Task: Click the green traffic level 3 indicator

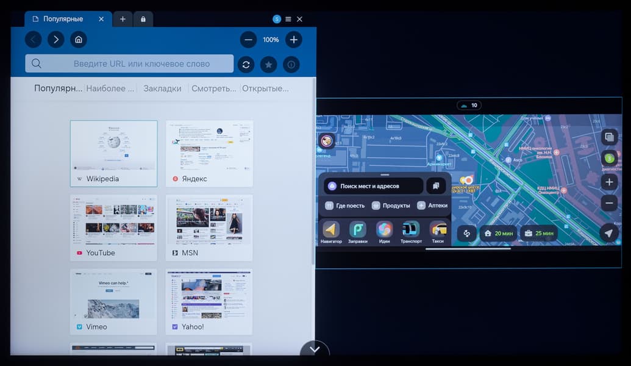Action: coord(609,158)
